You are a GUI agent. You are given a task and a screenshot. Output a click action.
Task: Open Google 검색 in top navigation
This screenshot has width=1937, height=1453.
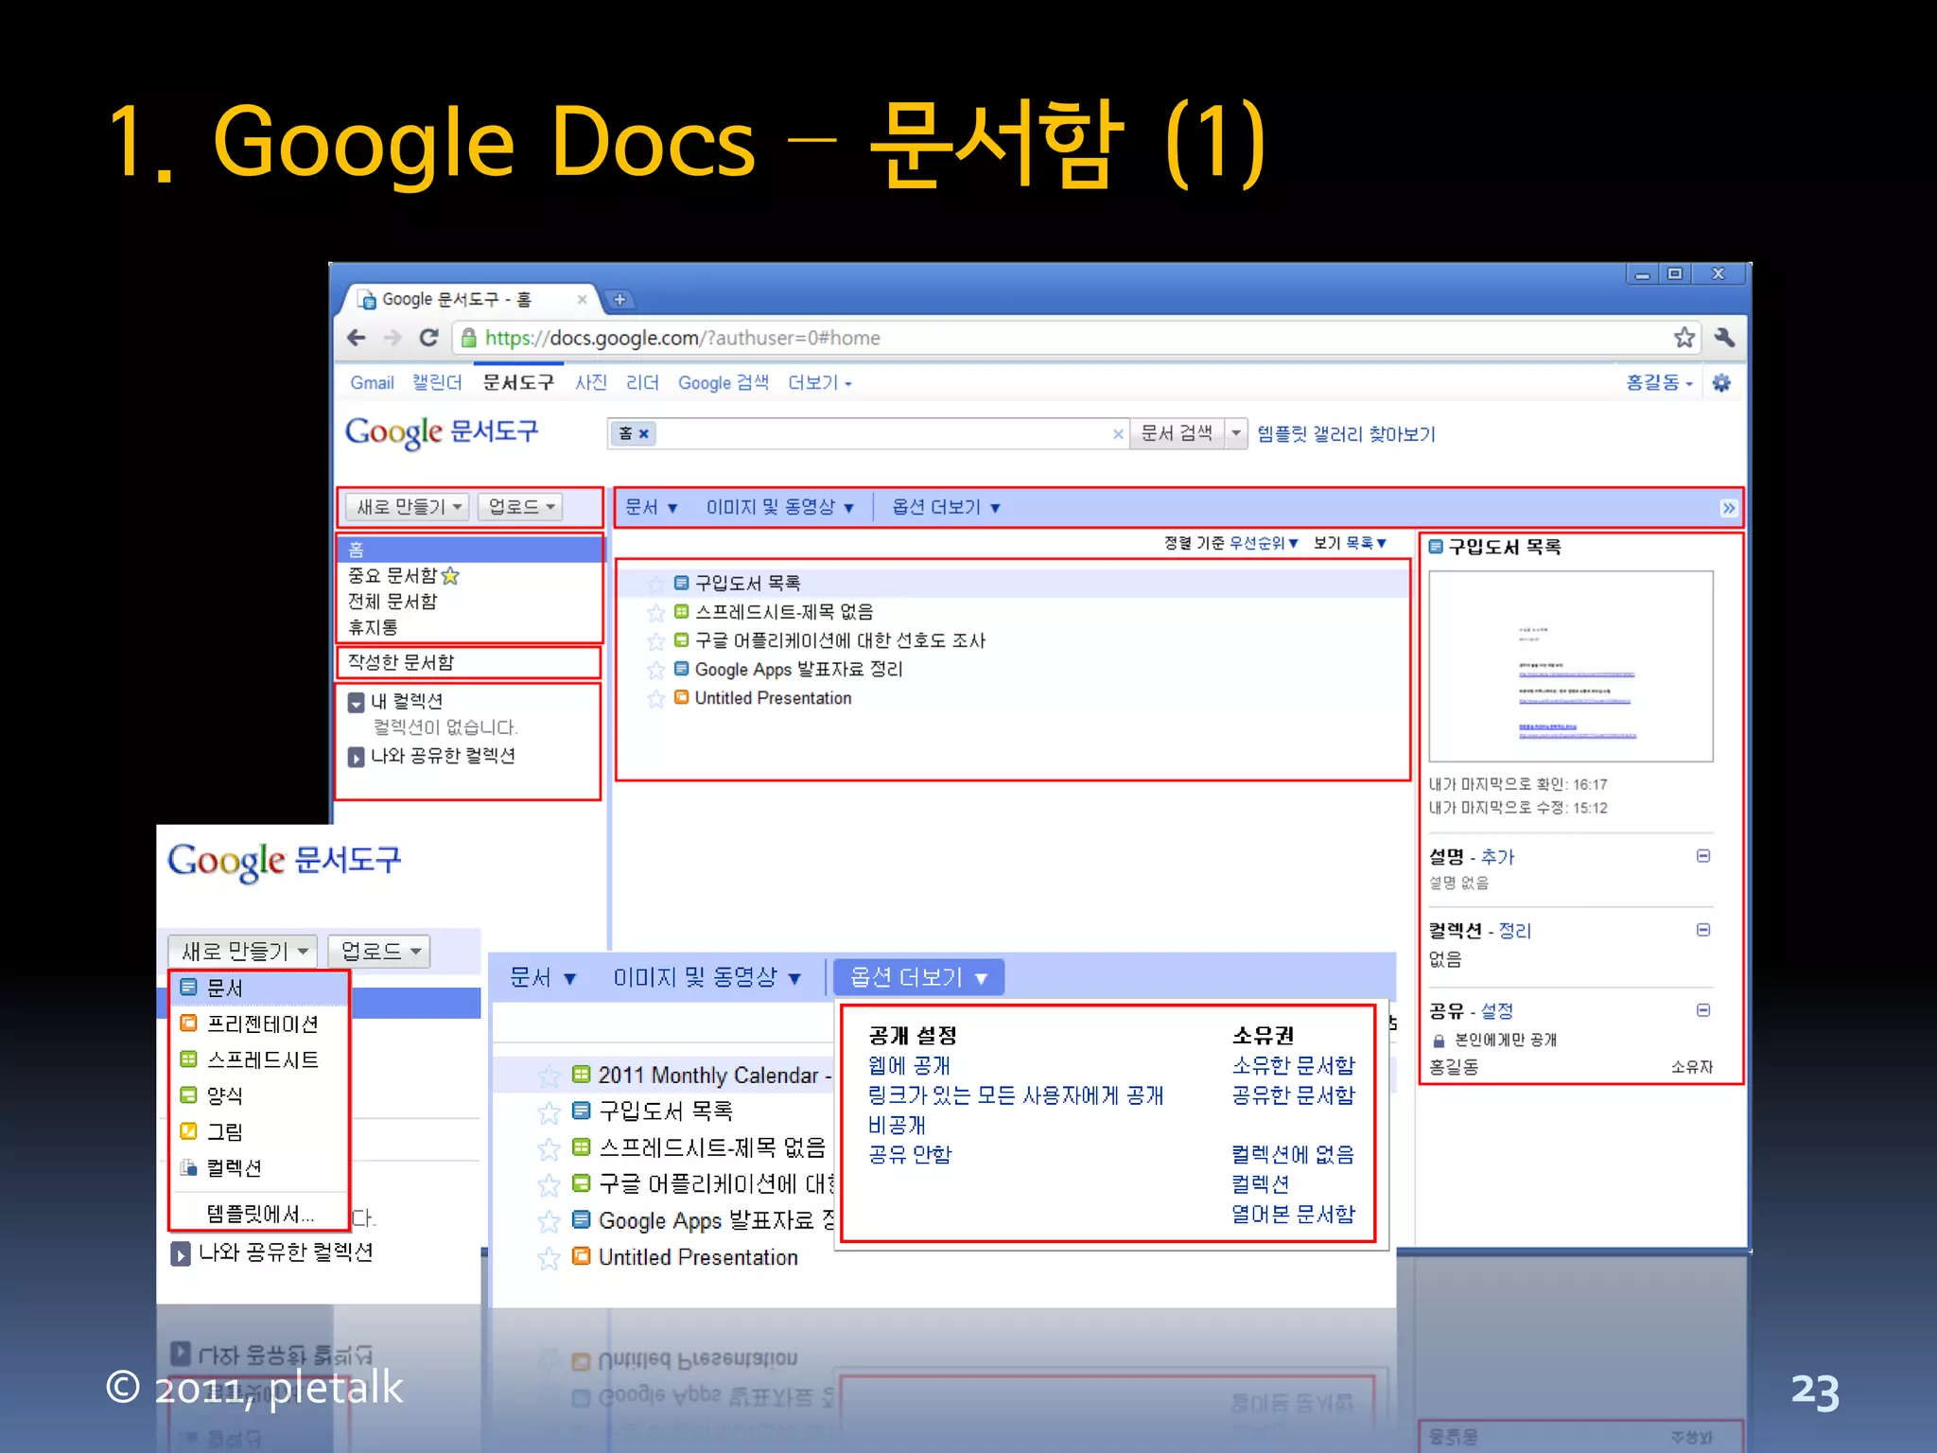pyautogui.click(x=724, y=383)
